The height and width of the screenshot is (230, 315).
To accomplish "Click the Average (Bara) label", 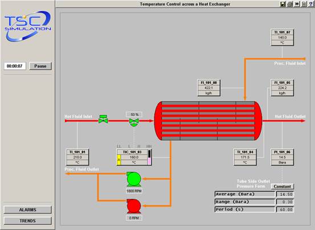I will point(245,194).
